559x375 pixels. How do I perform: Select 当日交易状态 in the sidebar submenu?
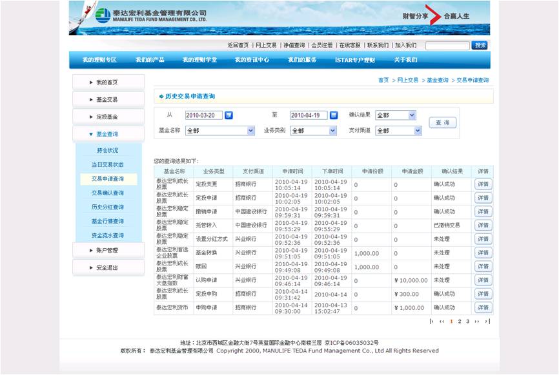click(x=108, y=165)
